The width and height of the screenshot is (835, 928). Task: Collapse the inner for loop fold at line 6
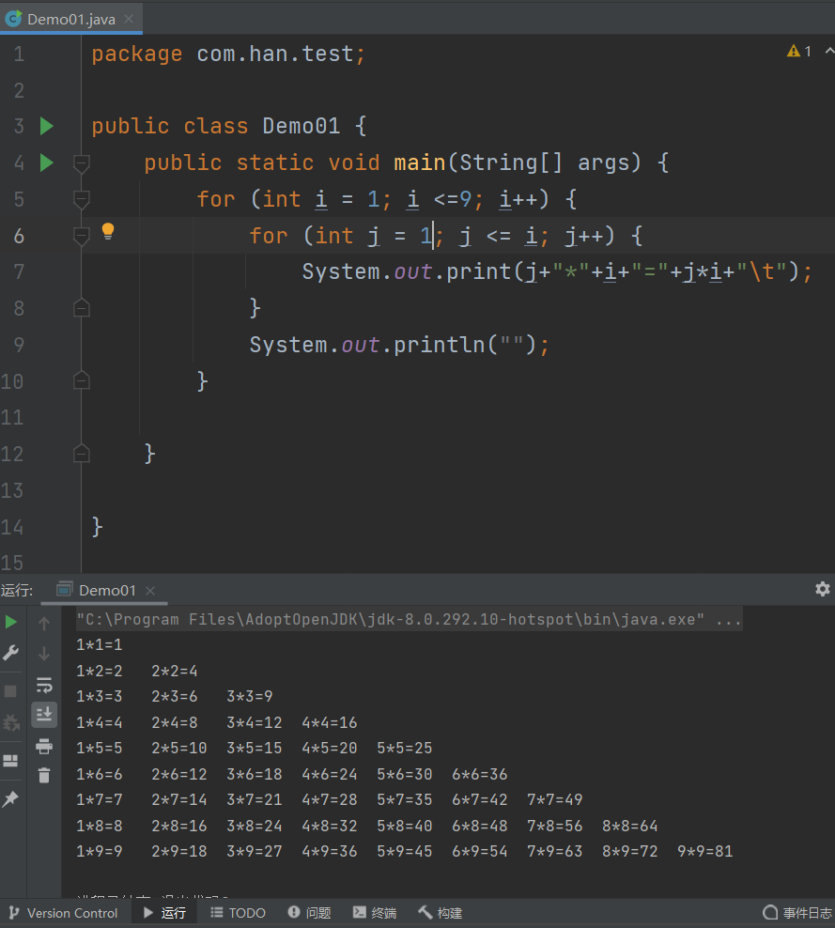81,236
